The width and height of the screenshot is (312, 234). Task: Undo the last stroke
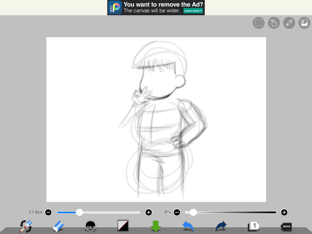click(188, 226)
